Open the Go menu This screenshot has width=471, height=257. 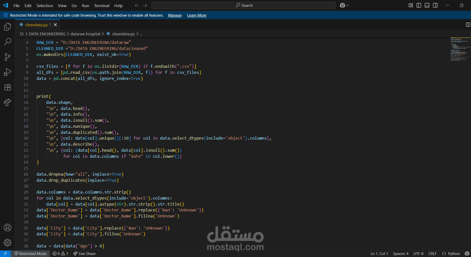tap(74, 6)
